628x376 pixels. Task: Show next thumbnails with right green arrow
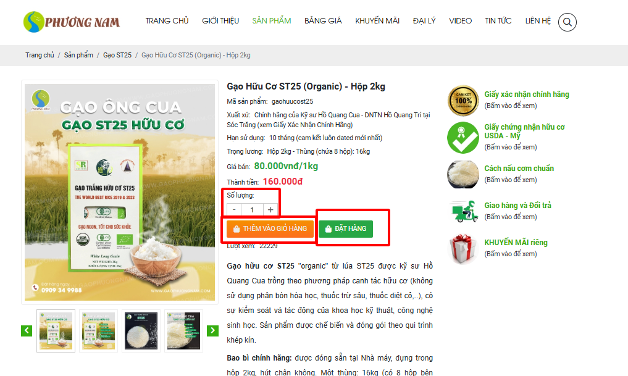pos(212,331)
